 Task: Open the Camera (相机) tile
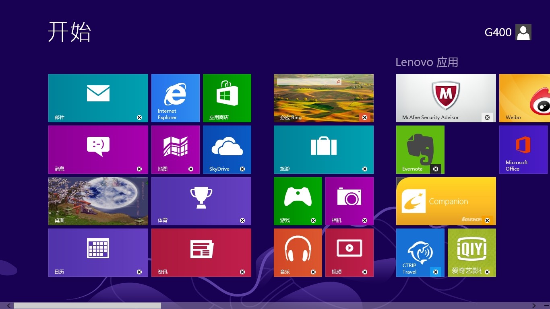(x=349, y=201)
